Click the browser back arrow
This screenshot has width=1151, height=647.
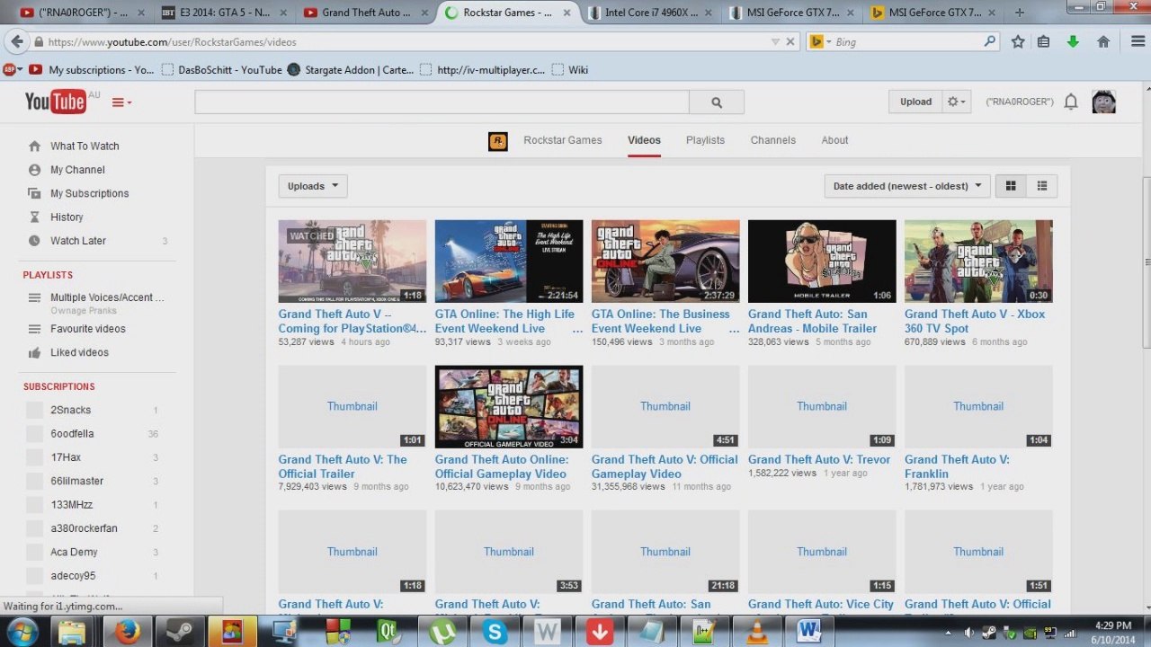16,41
